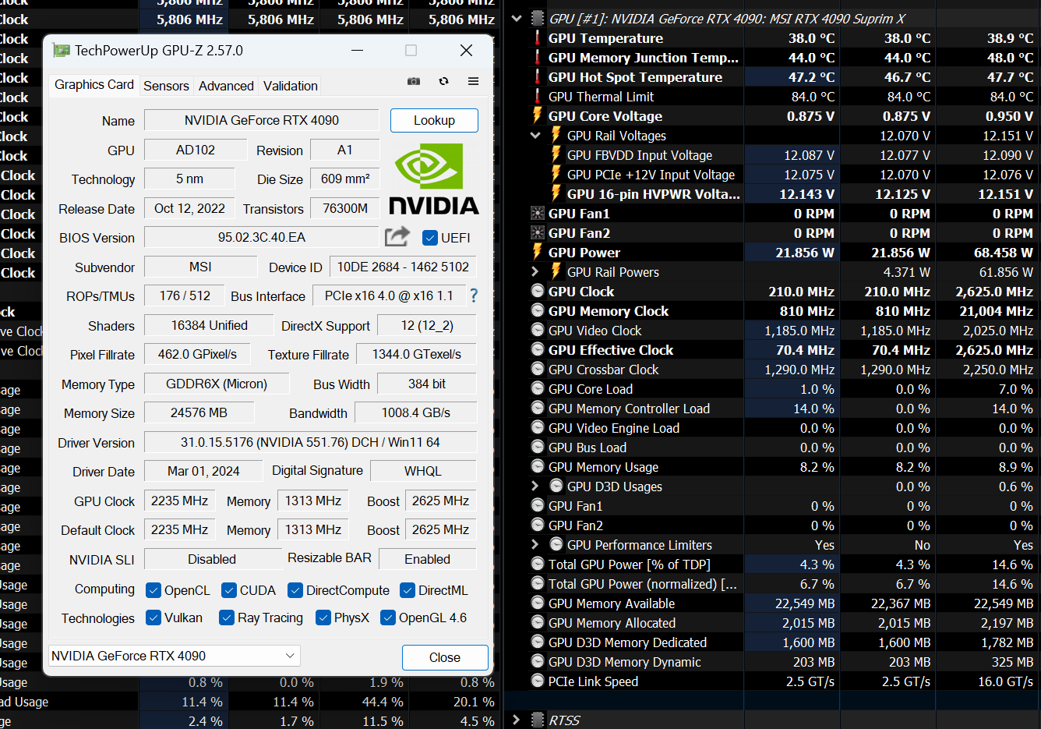Click the GPU Clock sensor icon
This screenshot has width=1041, height=729.
(537, 292)
